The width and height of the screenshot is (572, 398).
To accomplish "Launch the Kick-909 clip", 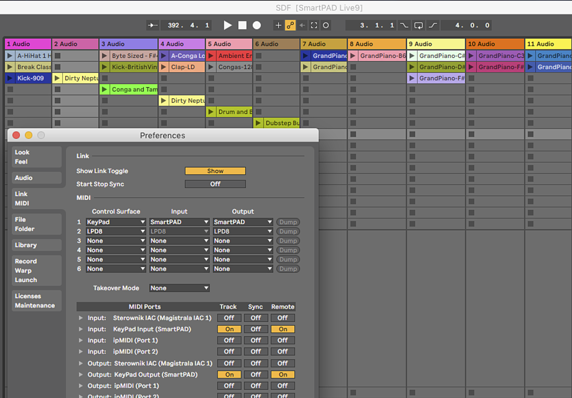I will (x=10, y=78).
